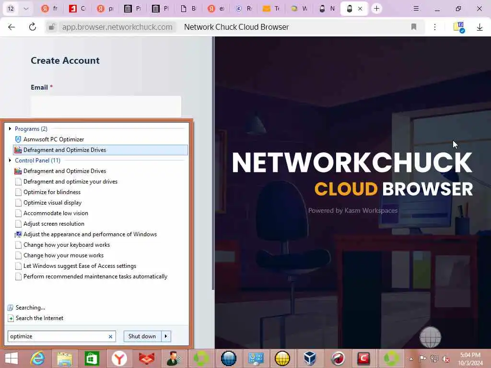
Task: Show hidden system tray icons
Action: (411, 359)
